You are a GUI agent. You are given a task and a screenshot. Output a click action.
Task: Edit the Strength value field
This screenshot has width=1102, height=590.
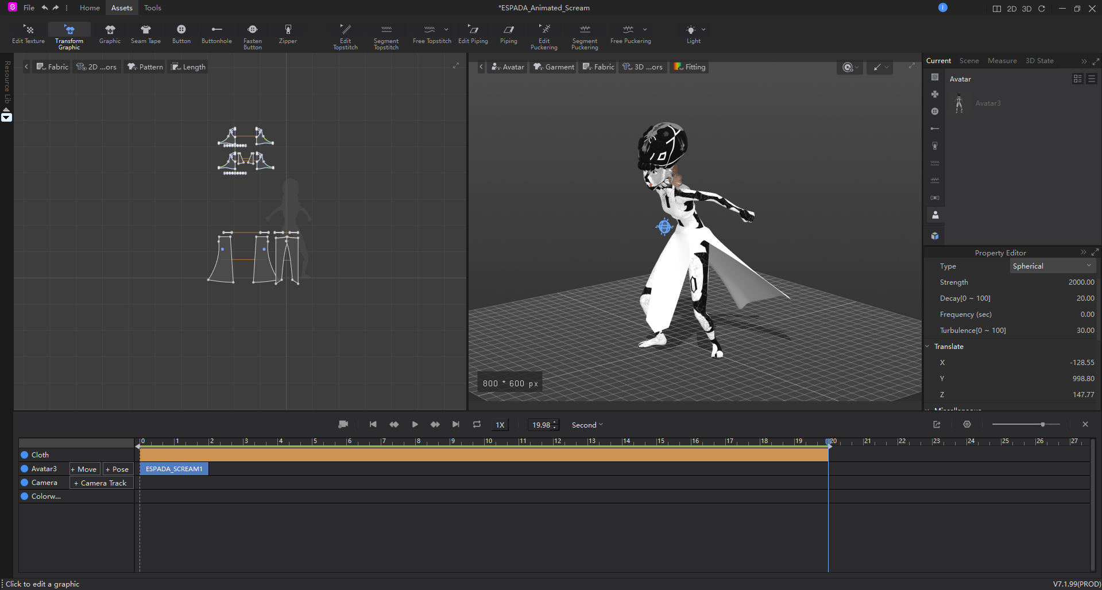pos(1081,282)
